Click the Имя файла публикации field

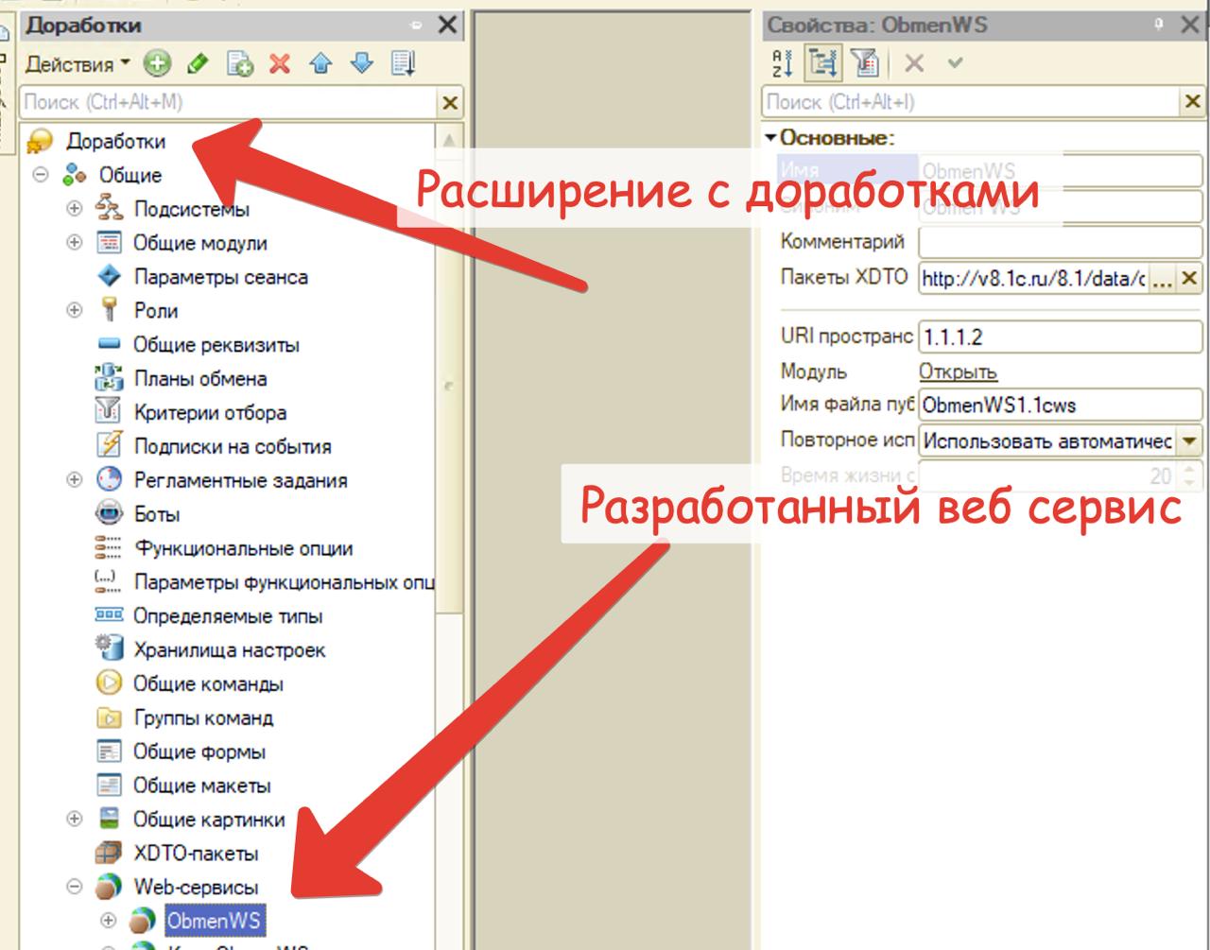tap(1060, 405)
